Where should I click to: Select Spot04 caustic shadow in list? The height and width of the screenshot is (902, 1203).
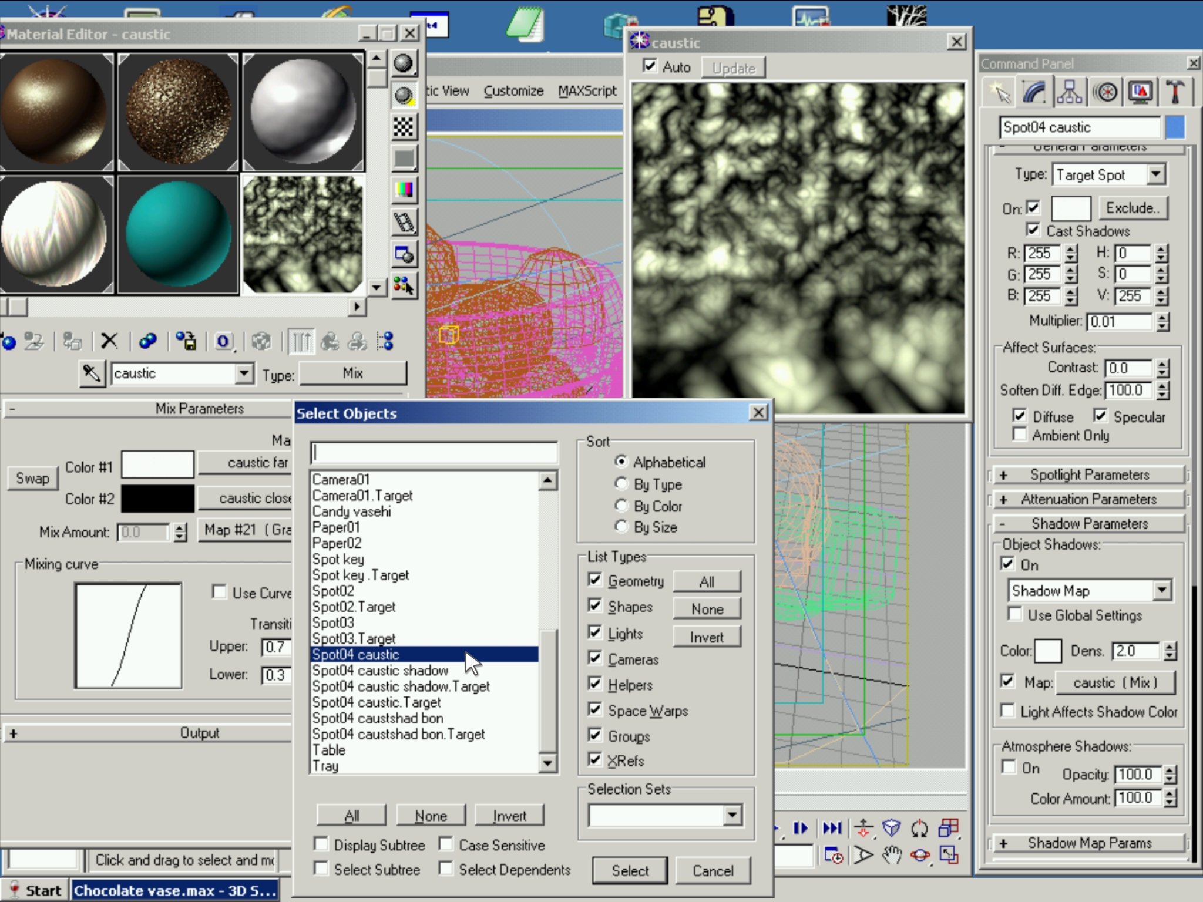coord(380,671)
